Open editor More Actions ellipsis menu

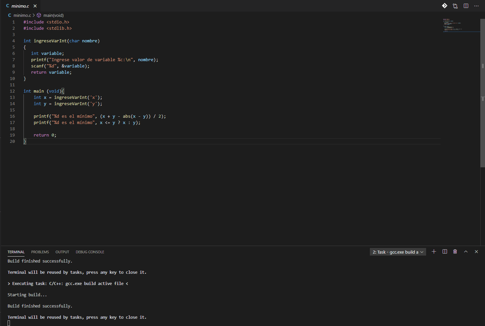(x=476, y=6)
